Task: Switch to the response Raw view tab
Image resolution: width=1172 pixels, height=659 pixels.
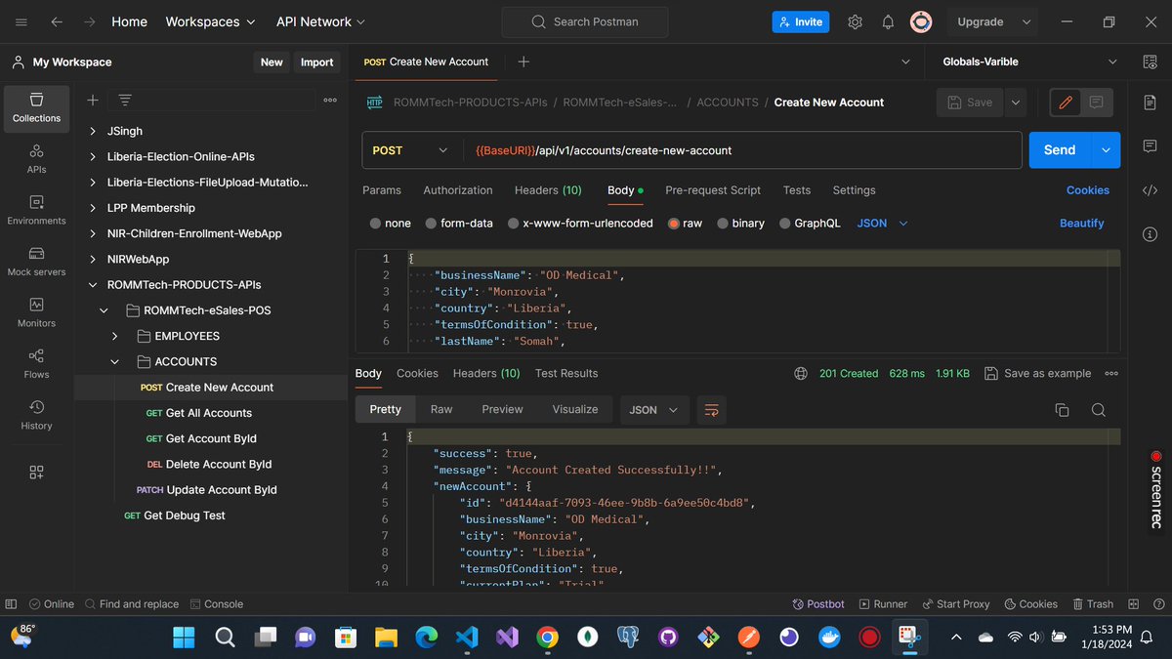Action: (441, 410)
